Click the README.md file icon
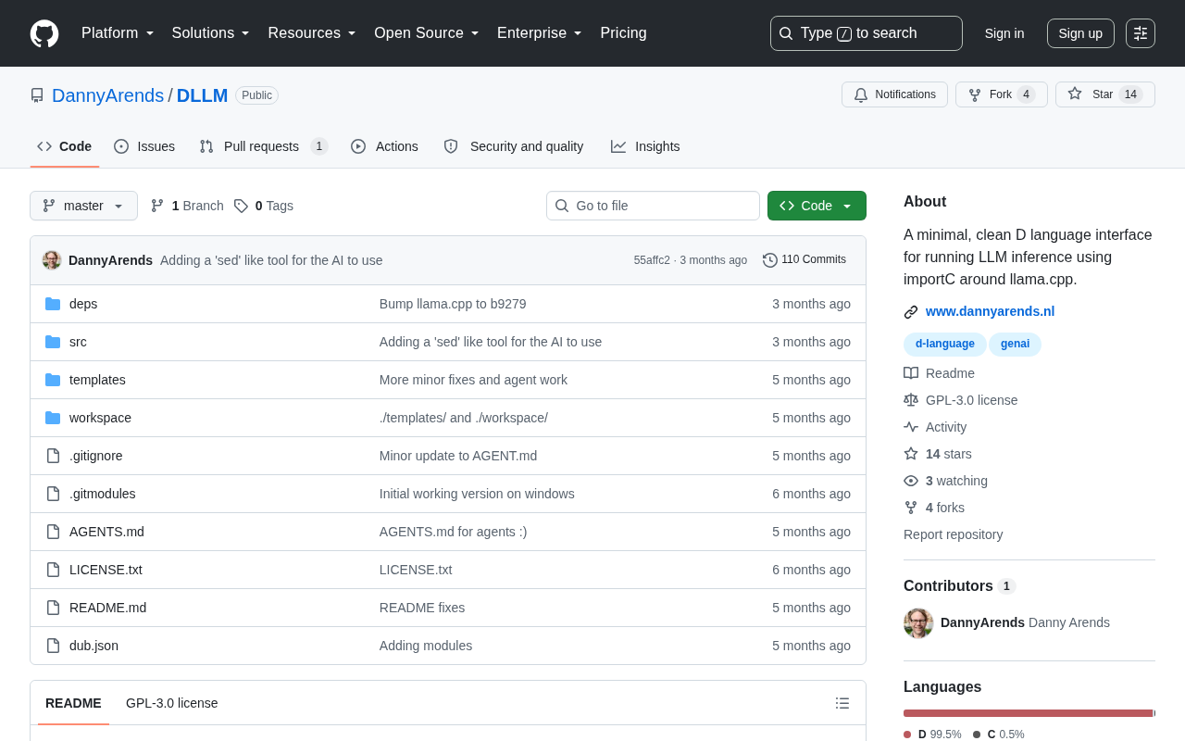1185x741 pixels. coord(53,608)
